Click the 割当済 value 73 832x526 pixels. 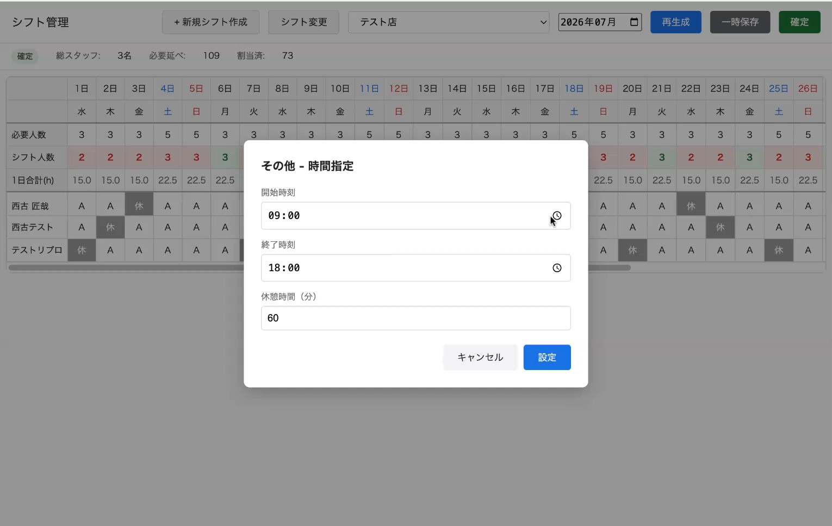pyautogui.click(x=288, y=55)
